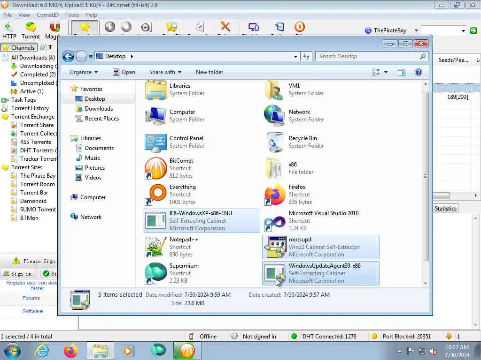
Task: Click the Torrent toolbar icon in BitComet
Action: coord(31,27)
